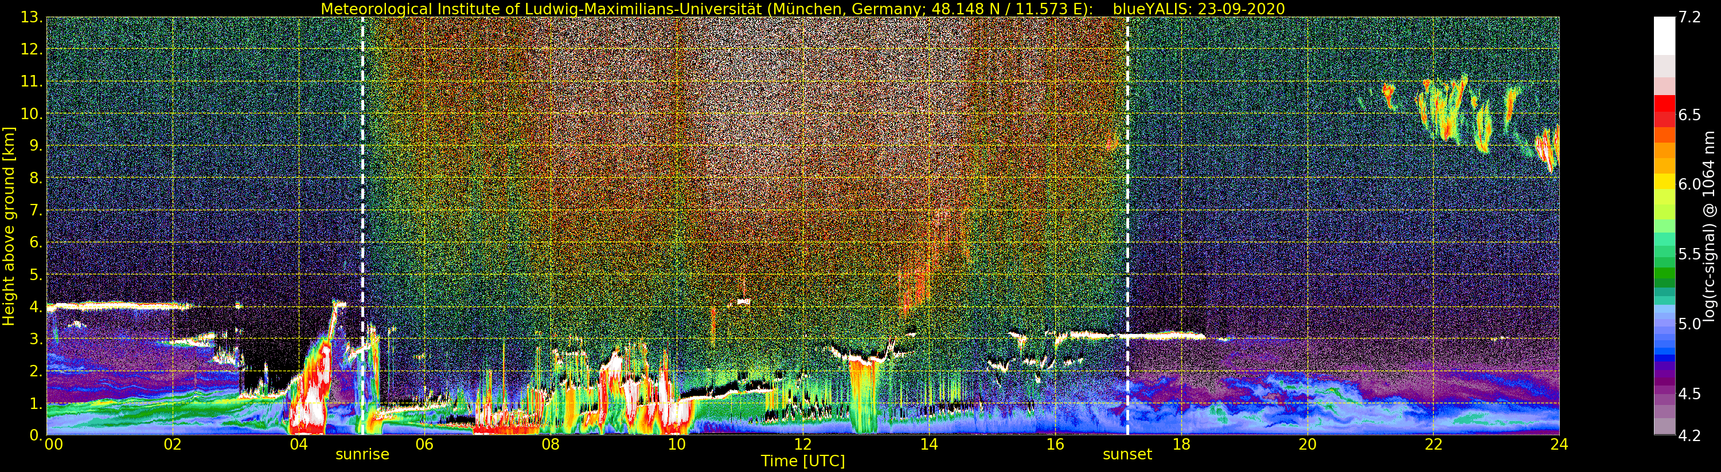Click the '2.' height tick label
Screen dimensions: 1721x472
pos(36,371)
